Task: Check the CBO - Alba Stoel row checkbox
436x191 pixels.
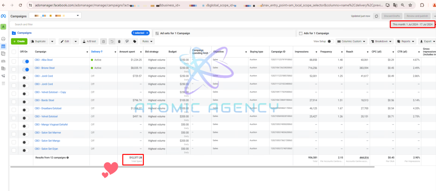Action: (x=14, y=61)
